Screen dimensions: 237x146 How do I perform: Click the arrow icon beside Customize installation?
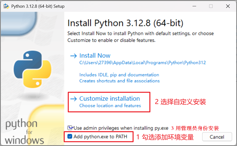point(74,99)
